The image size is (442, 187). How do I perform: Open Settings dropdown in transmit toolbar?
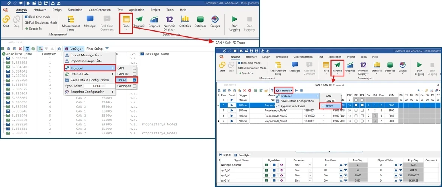click(284, 91)
